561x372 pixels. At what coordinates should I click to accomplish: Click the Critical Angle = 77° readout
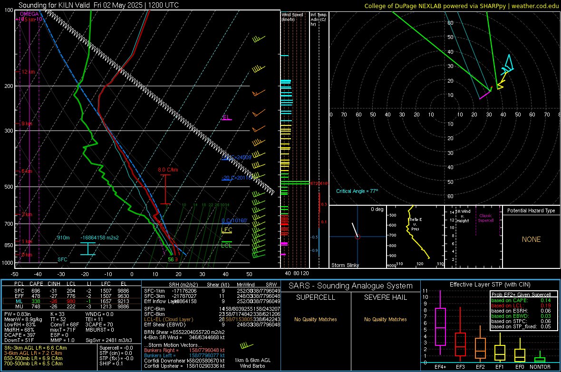(x=357, y=191)
